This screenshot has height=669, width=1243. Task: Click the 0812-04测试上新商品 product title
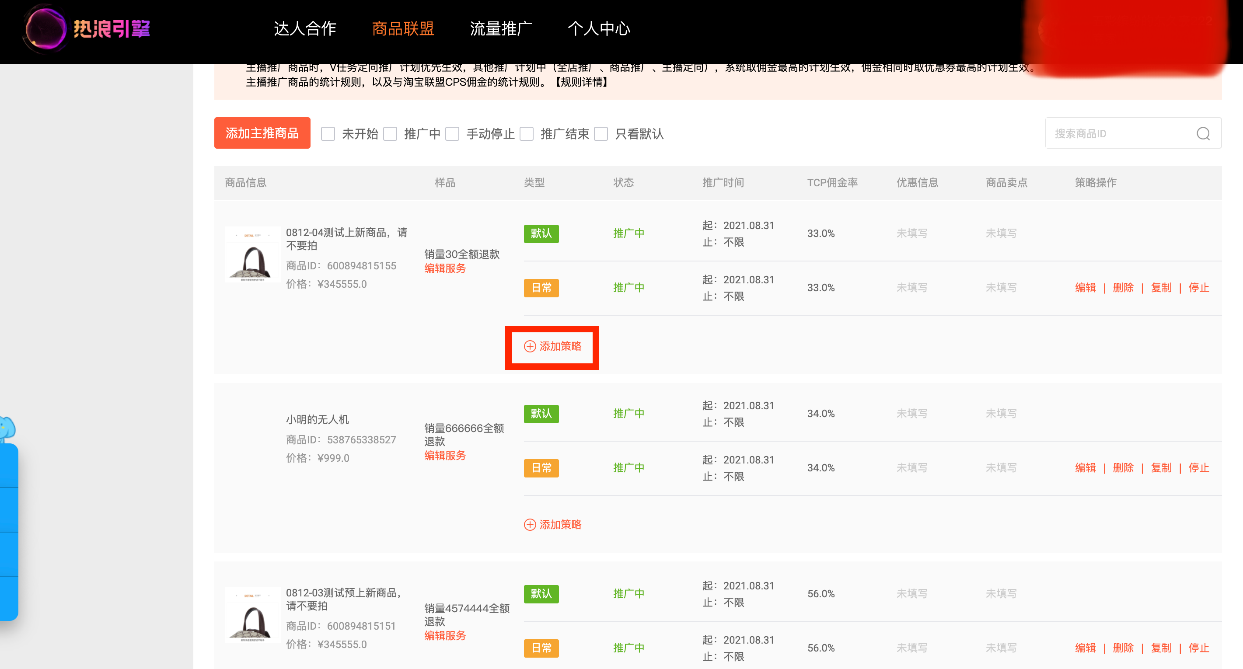pos(346,239)
